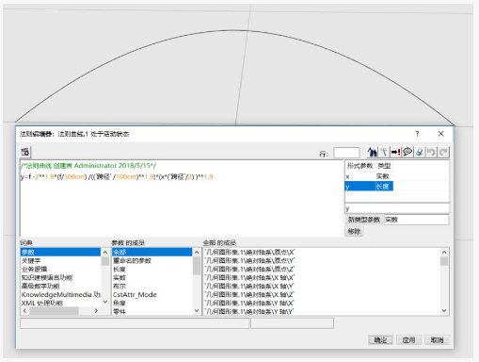Image resolution: width=479 pixels, height=362 pixels.
Task: Click the arrow with exclamation mark icon
Action: [x=395, y=152]
